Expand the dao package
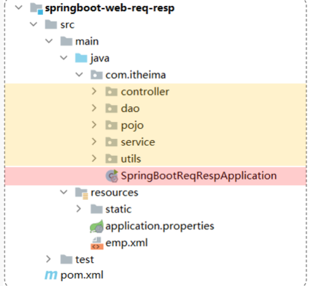320x286 pixels. pos(94,108)
